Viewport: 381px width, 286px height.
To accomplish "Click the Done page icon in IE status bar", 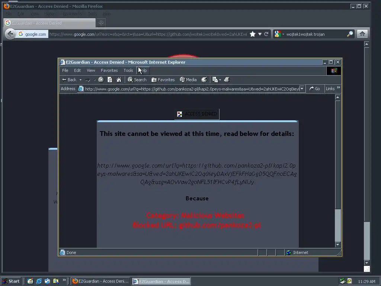I will coord(63,252).
